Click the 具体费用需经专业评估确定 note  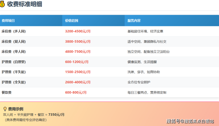coord(26,120)
